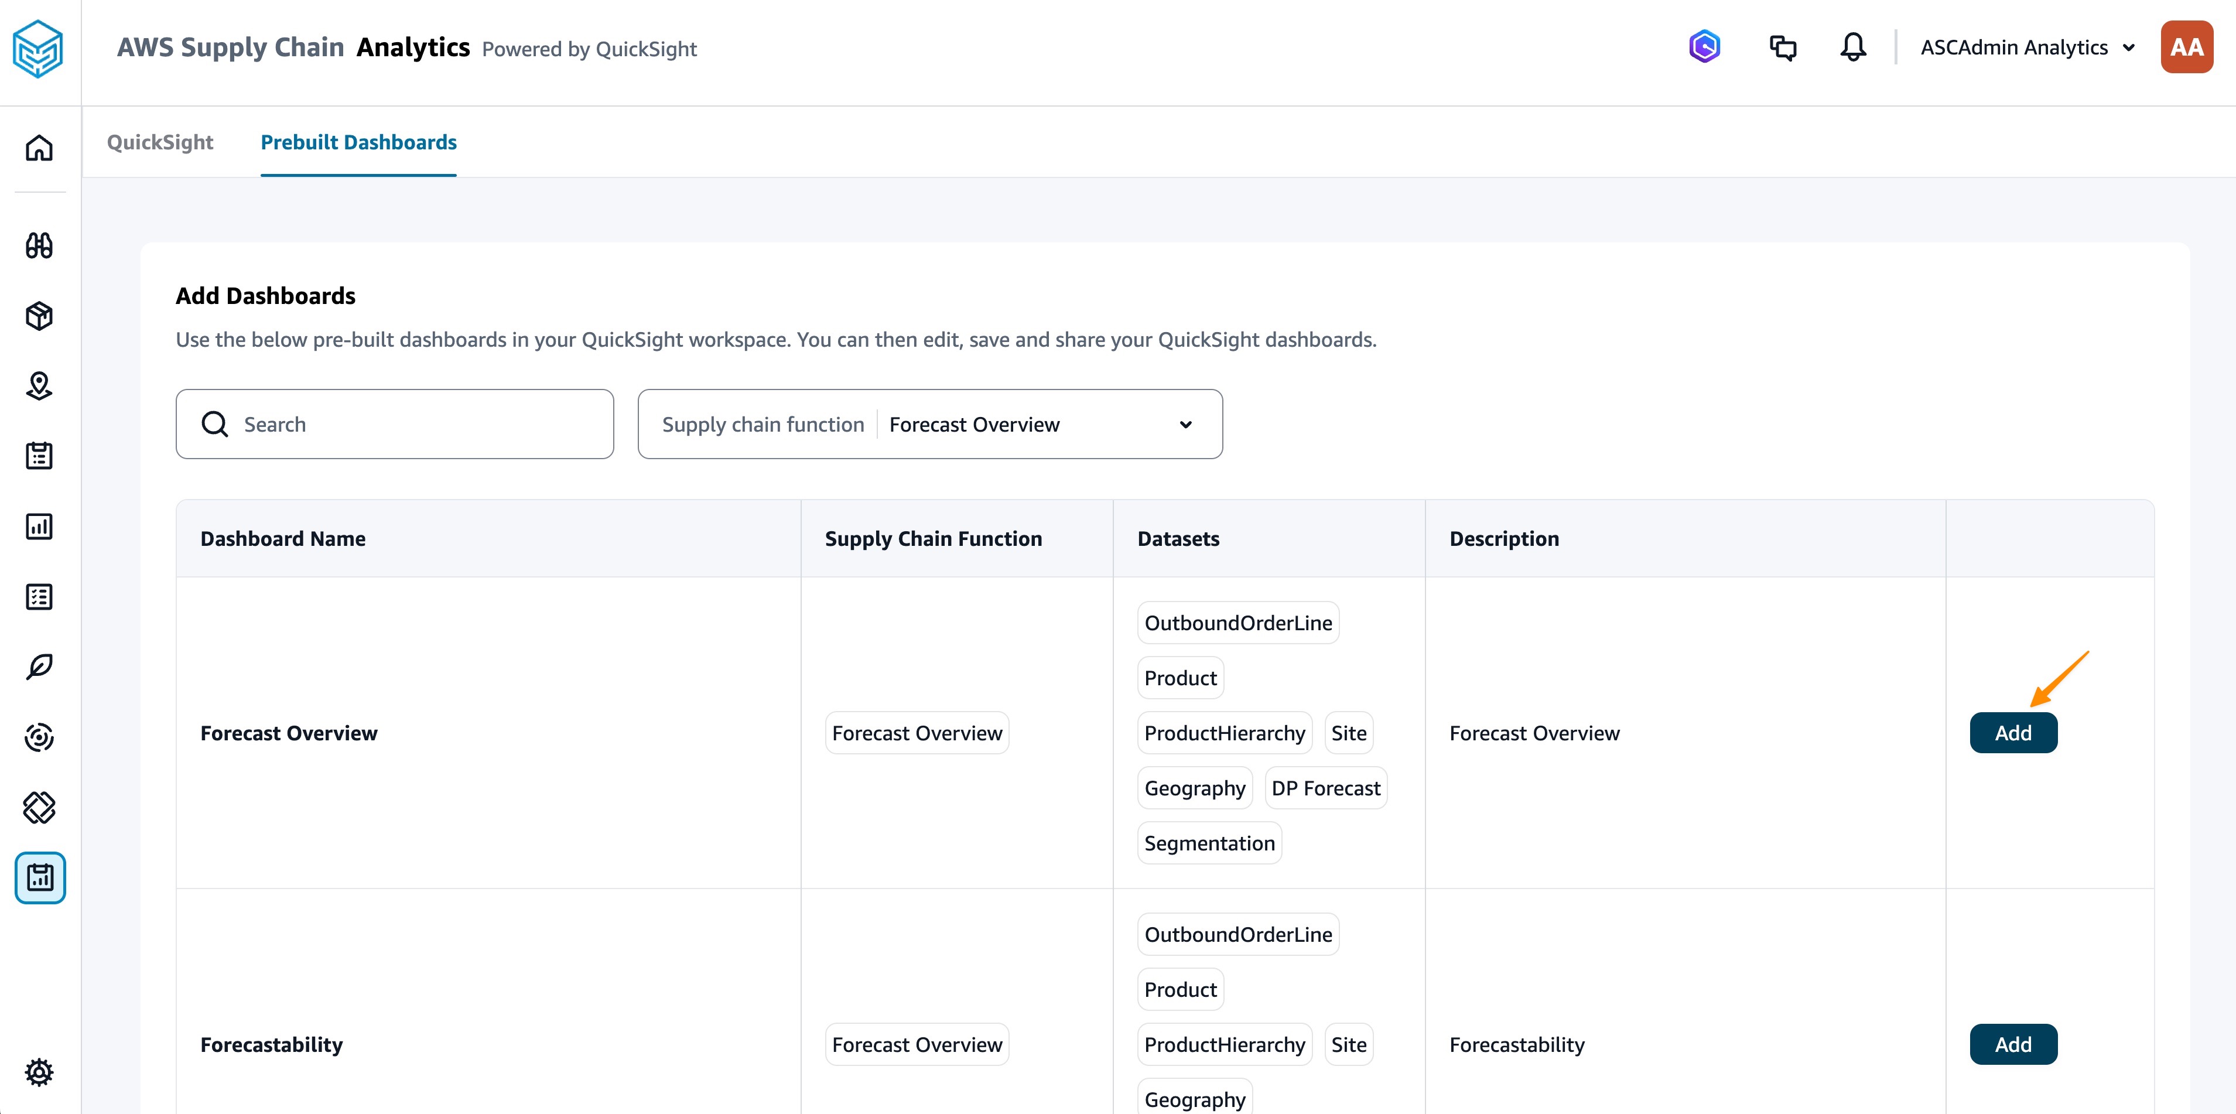Add the Forecast Overview dashboard

click(x=2013, y=733)
